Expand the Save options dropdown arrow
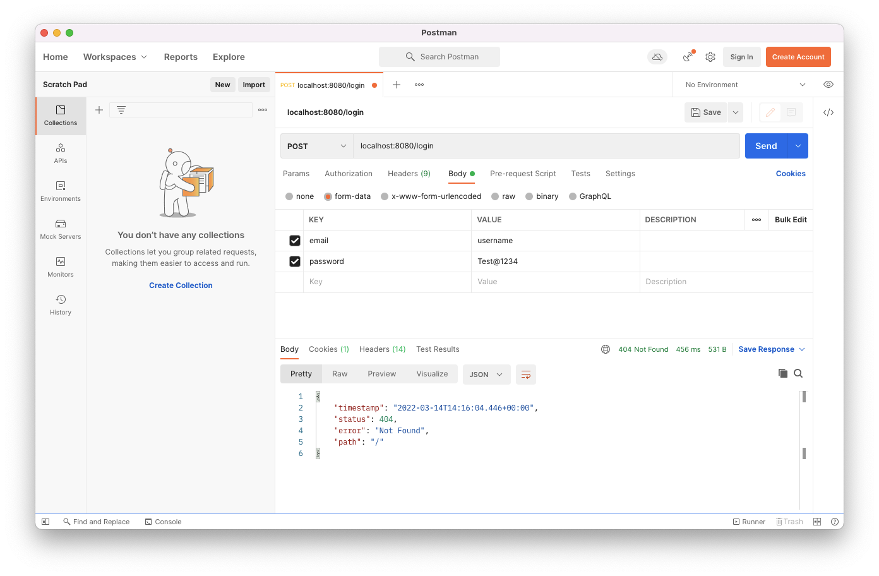This screenshot has width=879, height=576. pos(736,112)
